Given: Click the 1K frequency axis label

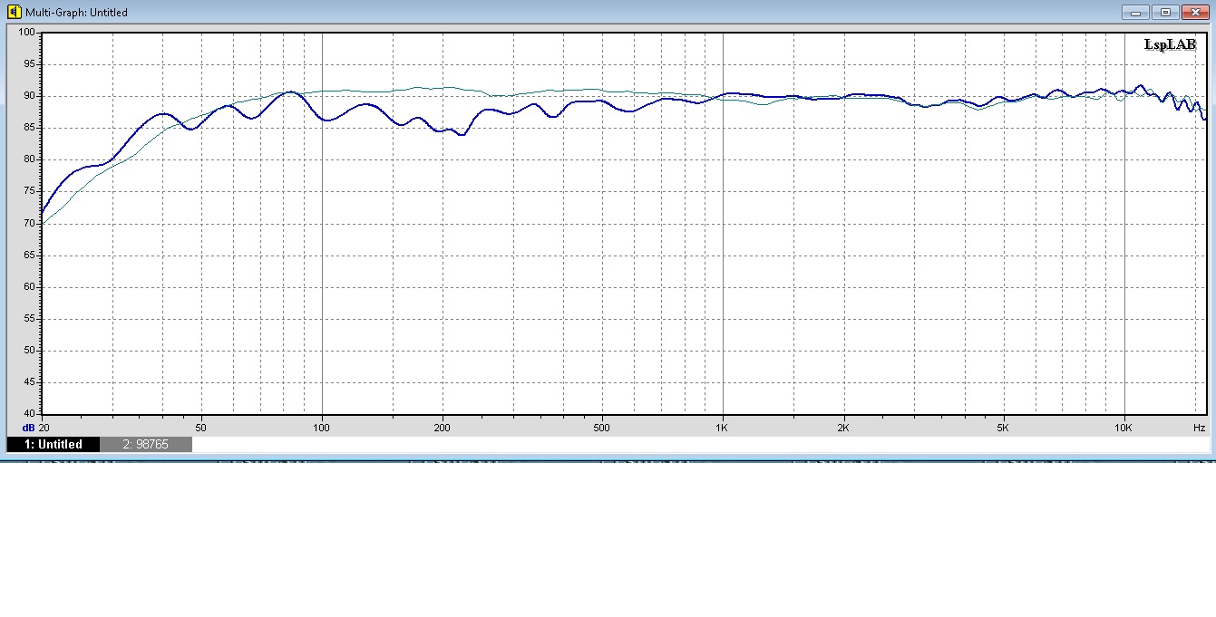Looking at the screenshot, I should [x=723, y=427].
